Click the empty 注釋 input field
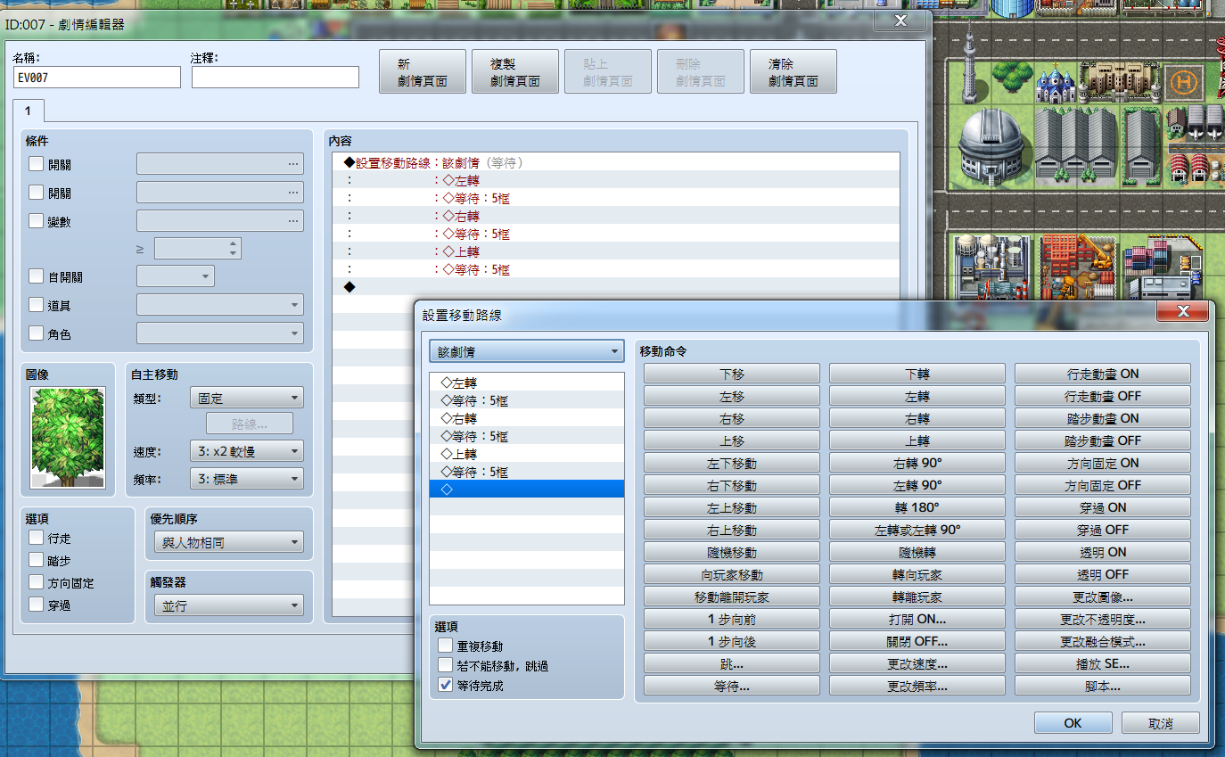1225x757 pixels. point(275,78)
